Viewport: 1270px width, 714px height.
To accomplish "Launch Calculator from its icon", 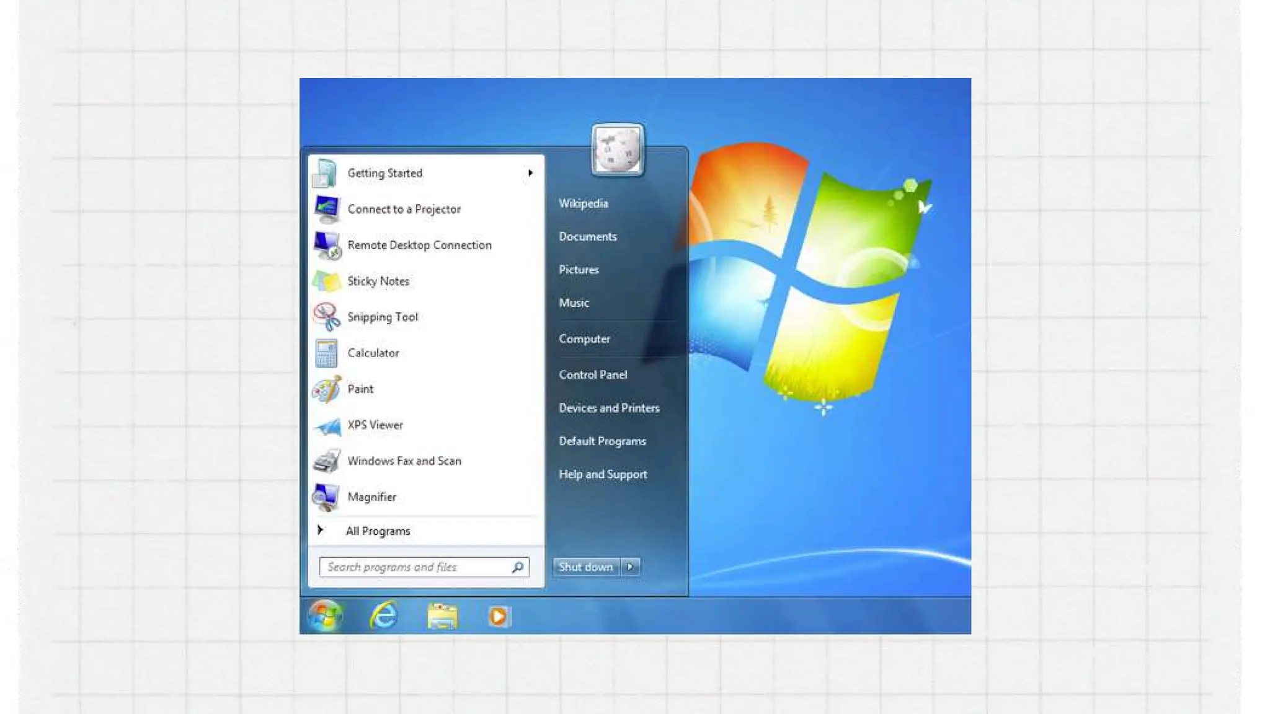I will click(326, 353).
